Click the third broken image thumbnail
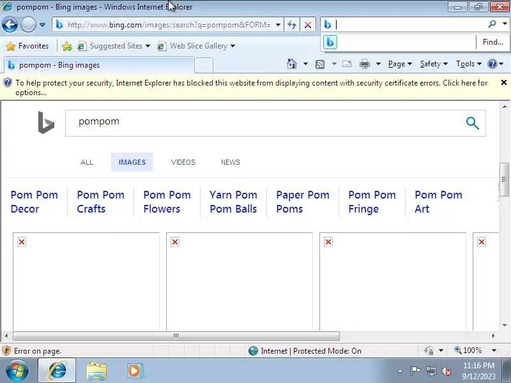511x383 pixels. 393,282
